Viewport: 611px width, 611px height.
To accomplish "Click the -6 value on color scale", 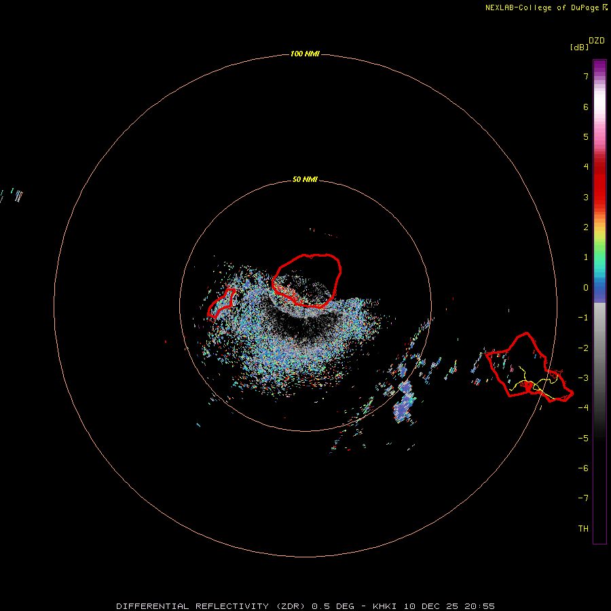I will [x=583, y=468].
